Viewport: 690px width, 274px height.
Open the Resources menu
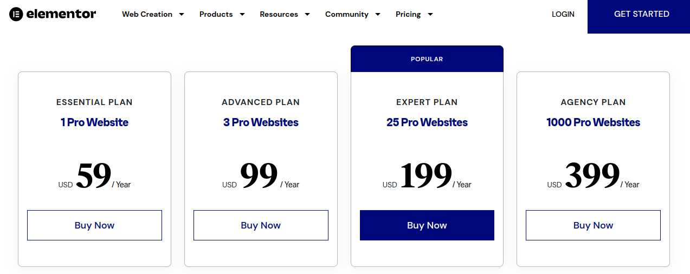pos(279,15)
